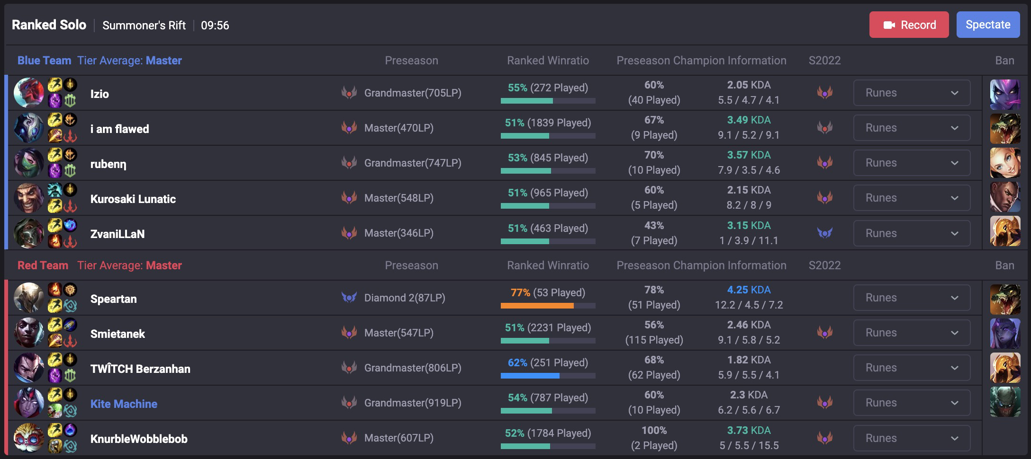This screenshot has height=459, width=1031.
Task: Expand Speartan's Runes dropdown
Action: pos(911,298)
